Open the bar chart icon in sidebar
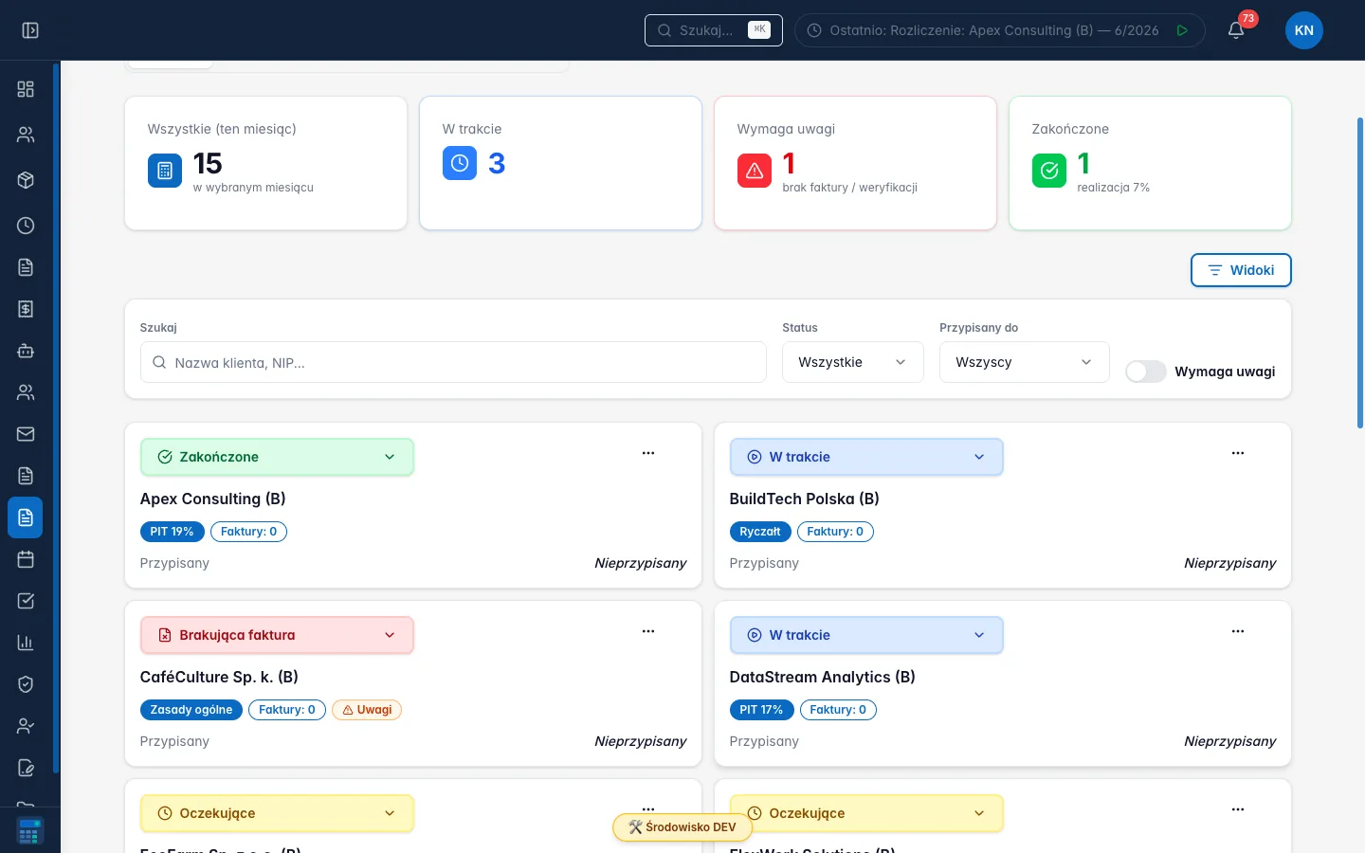 point(26,643)
